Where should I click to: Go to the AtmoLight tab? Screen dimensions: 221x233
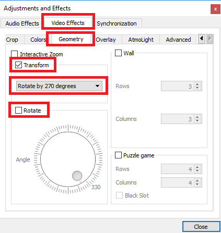[x=141, y=40]
